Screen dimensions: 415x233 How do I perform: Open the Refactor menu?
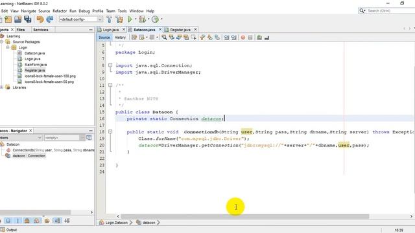(60, 11)
